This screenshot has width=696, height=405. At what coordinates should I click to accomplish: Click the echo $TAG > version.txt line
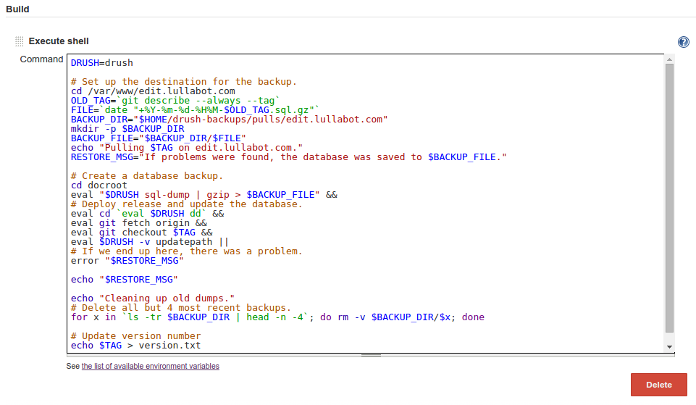(x=135, y=345)
